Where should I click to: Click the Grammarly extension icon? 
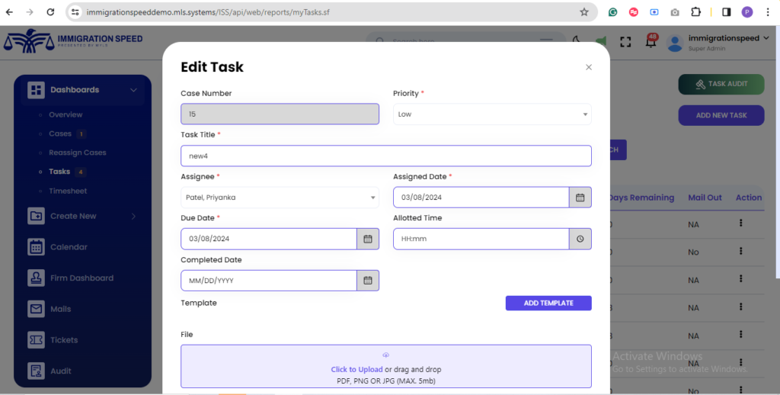click(613, 12)
